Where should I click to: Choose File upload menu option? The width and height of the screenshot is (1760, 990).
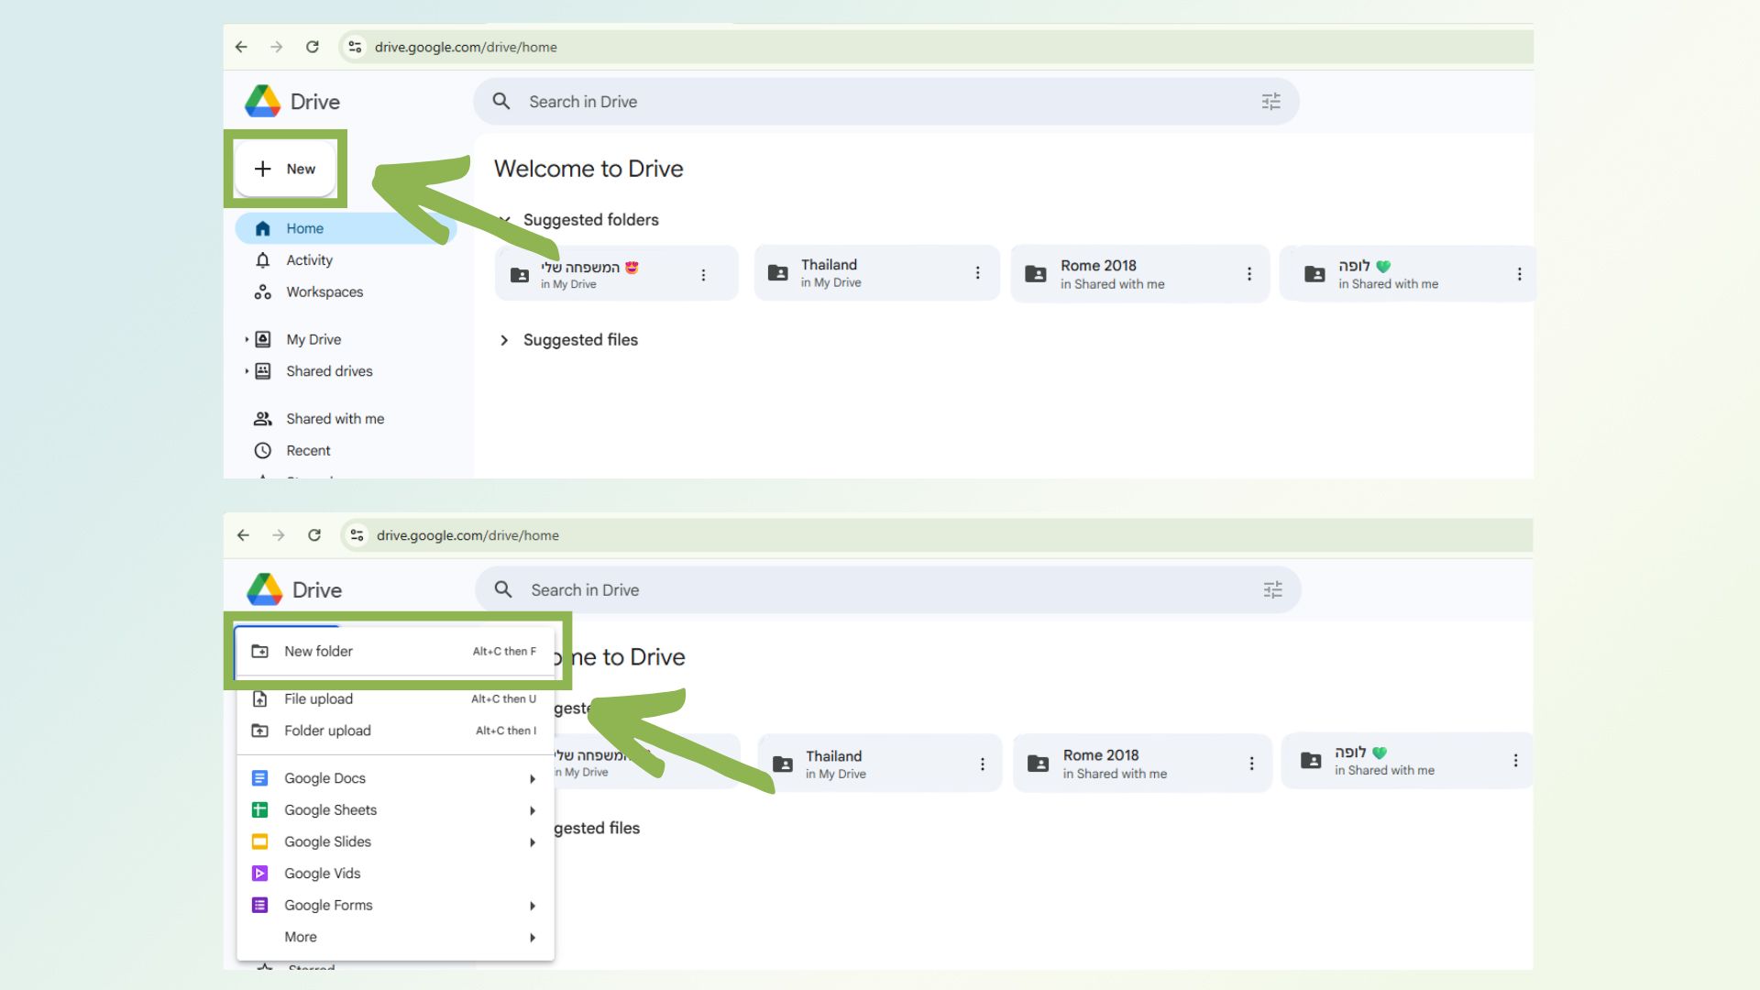click(318, 698)
